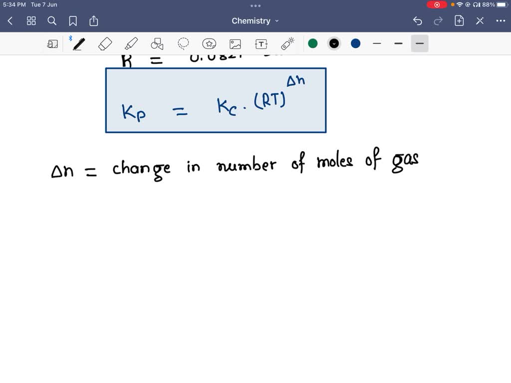
Task: Open the shapes tool
Action: coord(157,44)
